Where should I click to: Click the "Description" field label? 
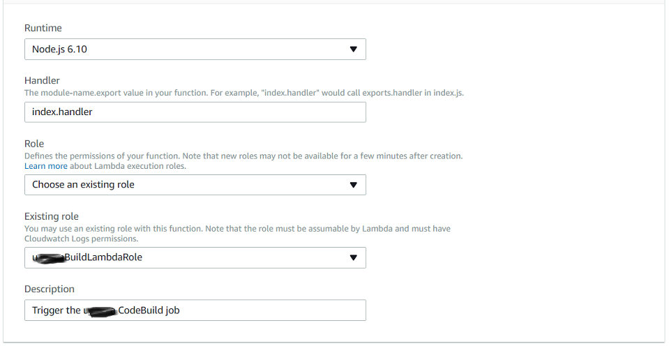click(x=49, y=289)
